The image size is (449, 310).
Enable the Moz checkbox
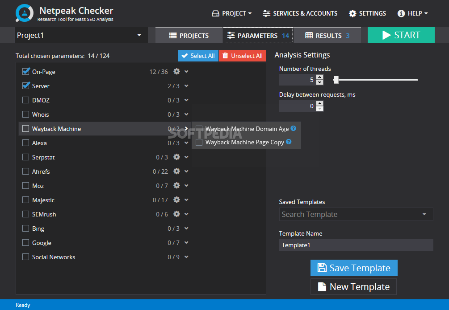click(26, 186)
